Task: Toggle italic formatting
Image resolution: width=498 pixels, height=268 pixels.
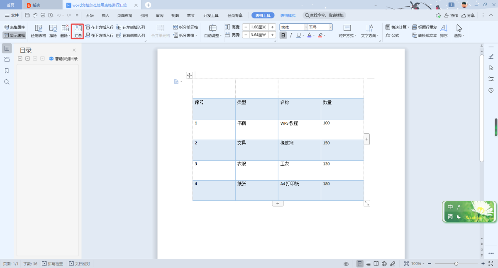Action: click(x=291, y=35)
